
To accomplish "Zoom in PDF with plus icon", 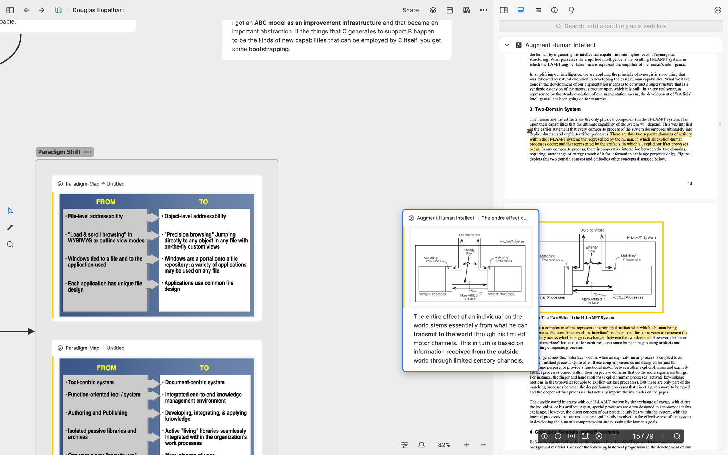I will point(545,436).
